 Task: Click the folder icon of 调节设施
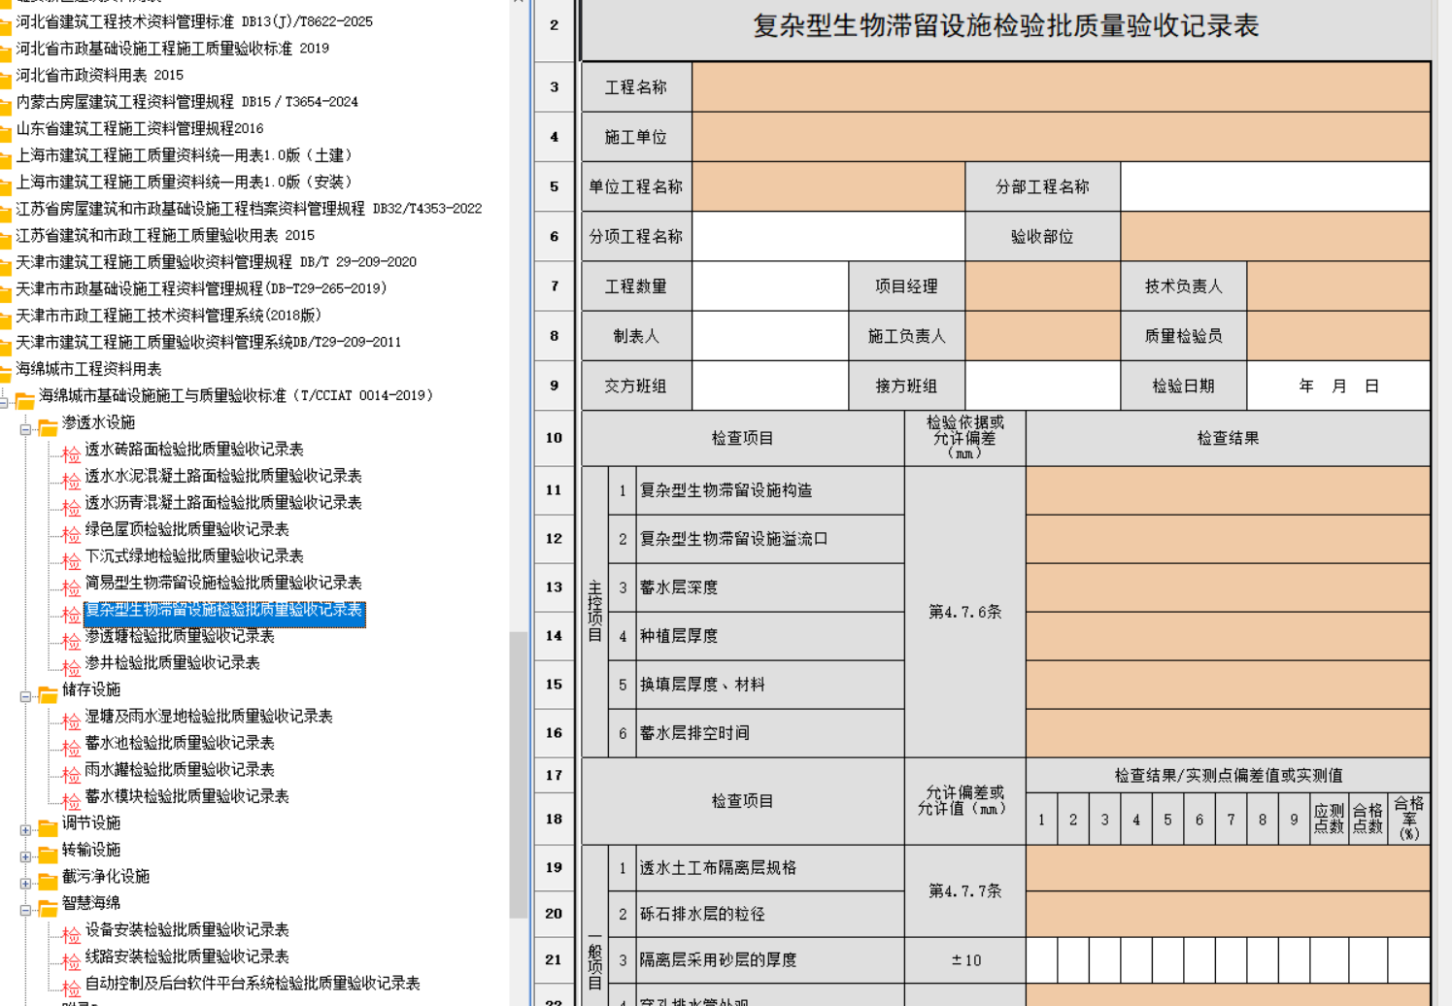[48, 827]
